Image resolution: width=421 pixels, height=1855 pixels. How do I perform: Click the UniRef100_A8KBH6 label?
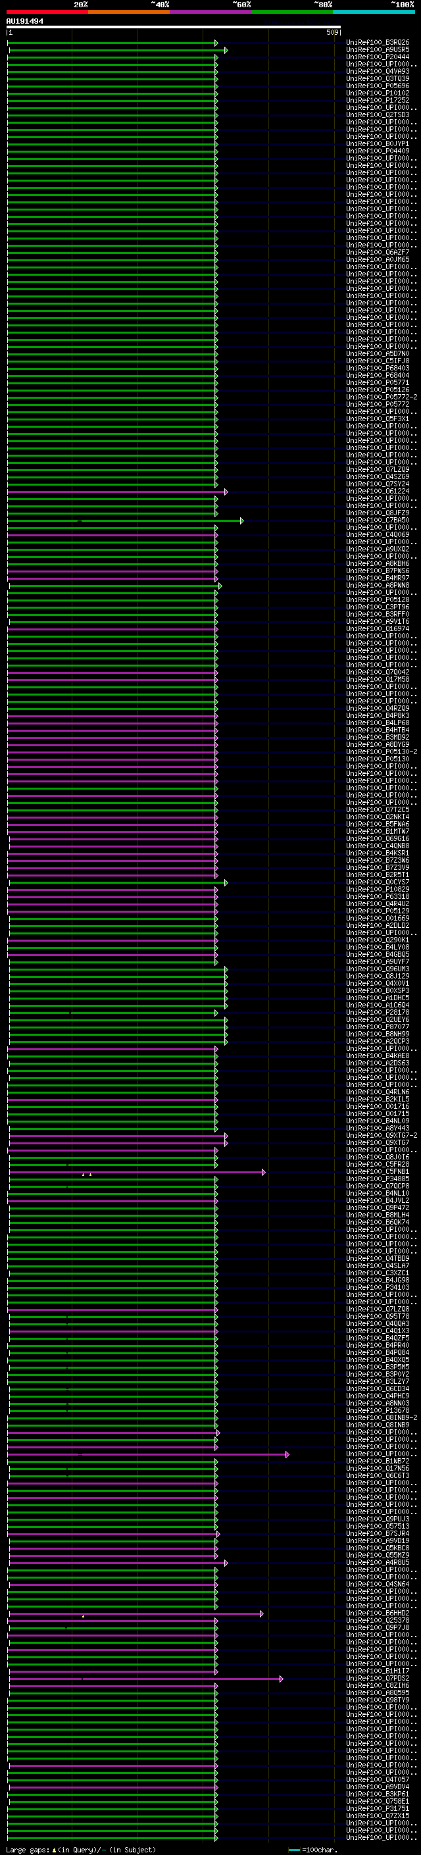[378, 563]
